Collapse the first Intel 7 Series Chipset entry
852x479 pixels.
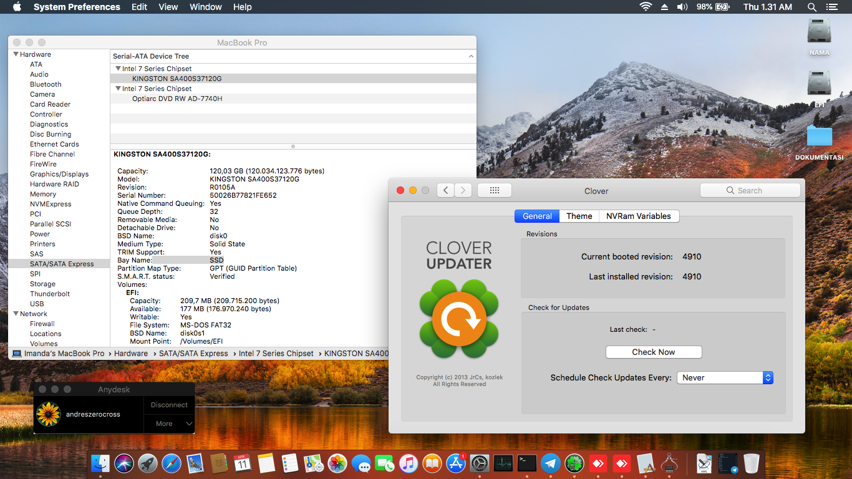[118, 68]
